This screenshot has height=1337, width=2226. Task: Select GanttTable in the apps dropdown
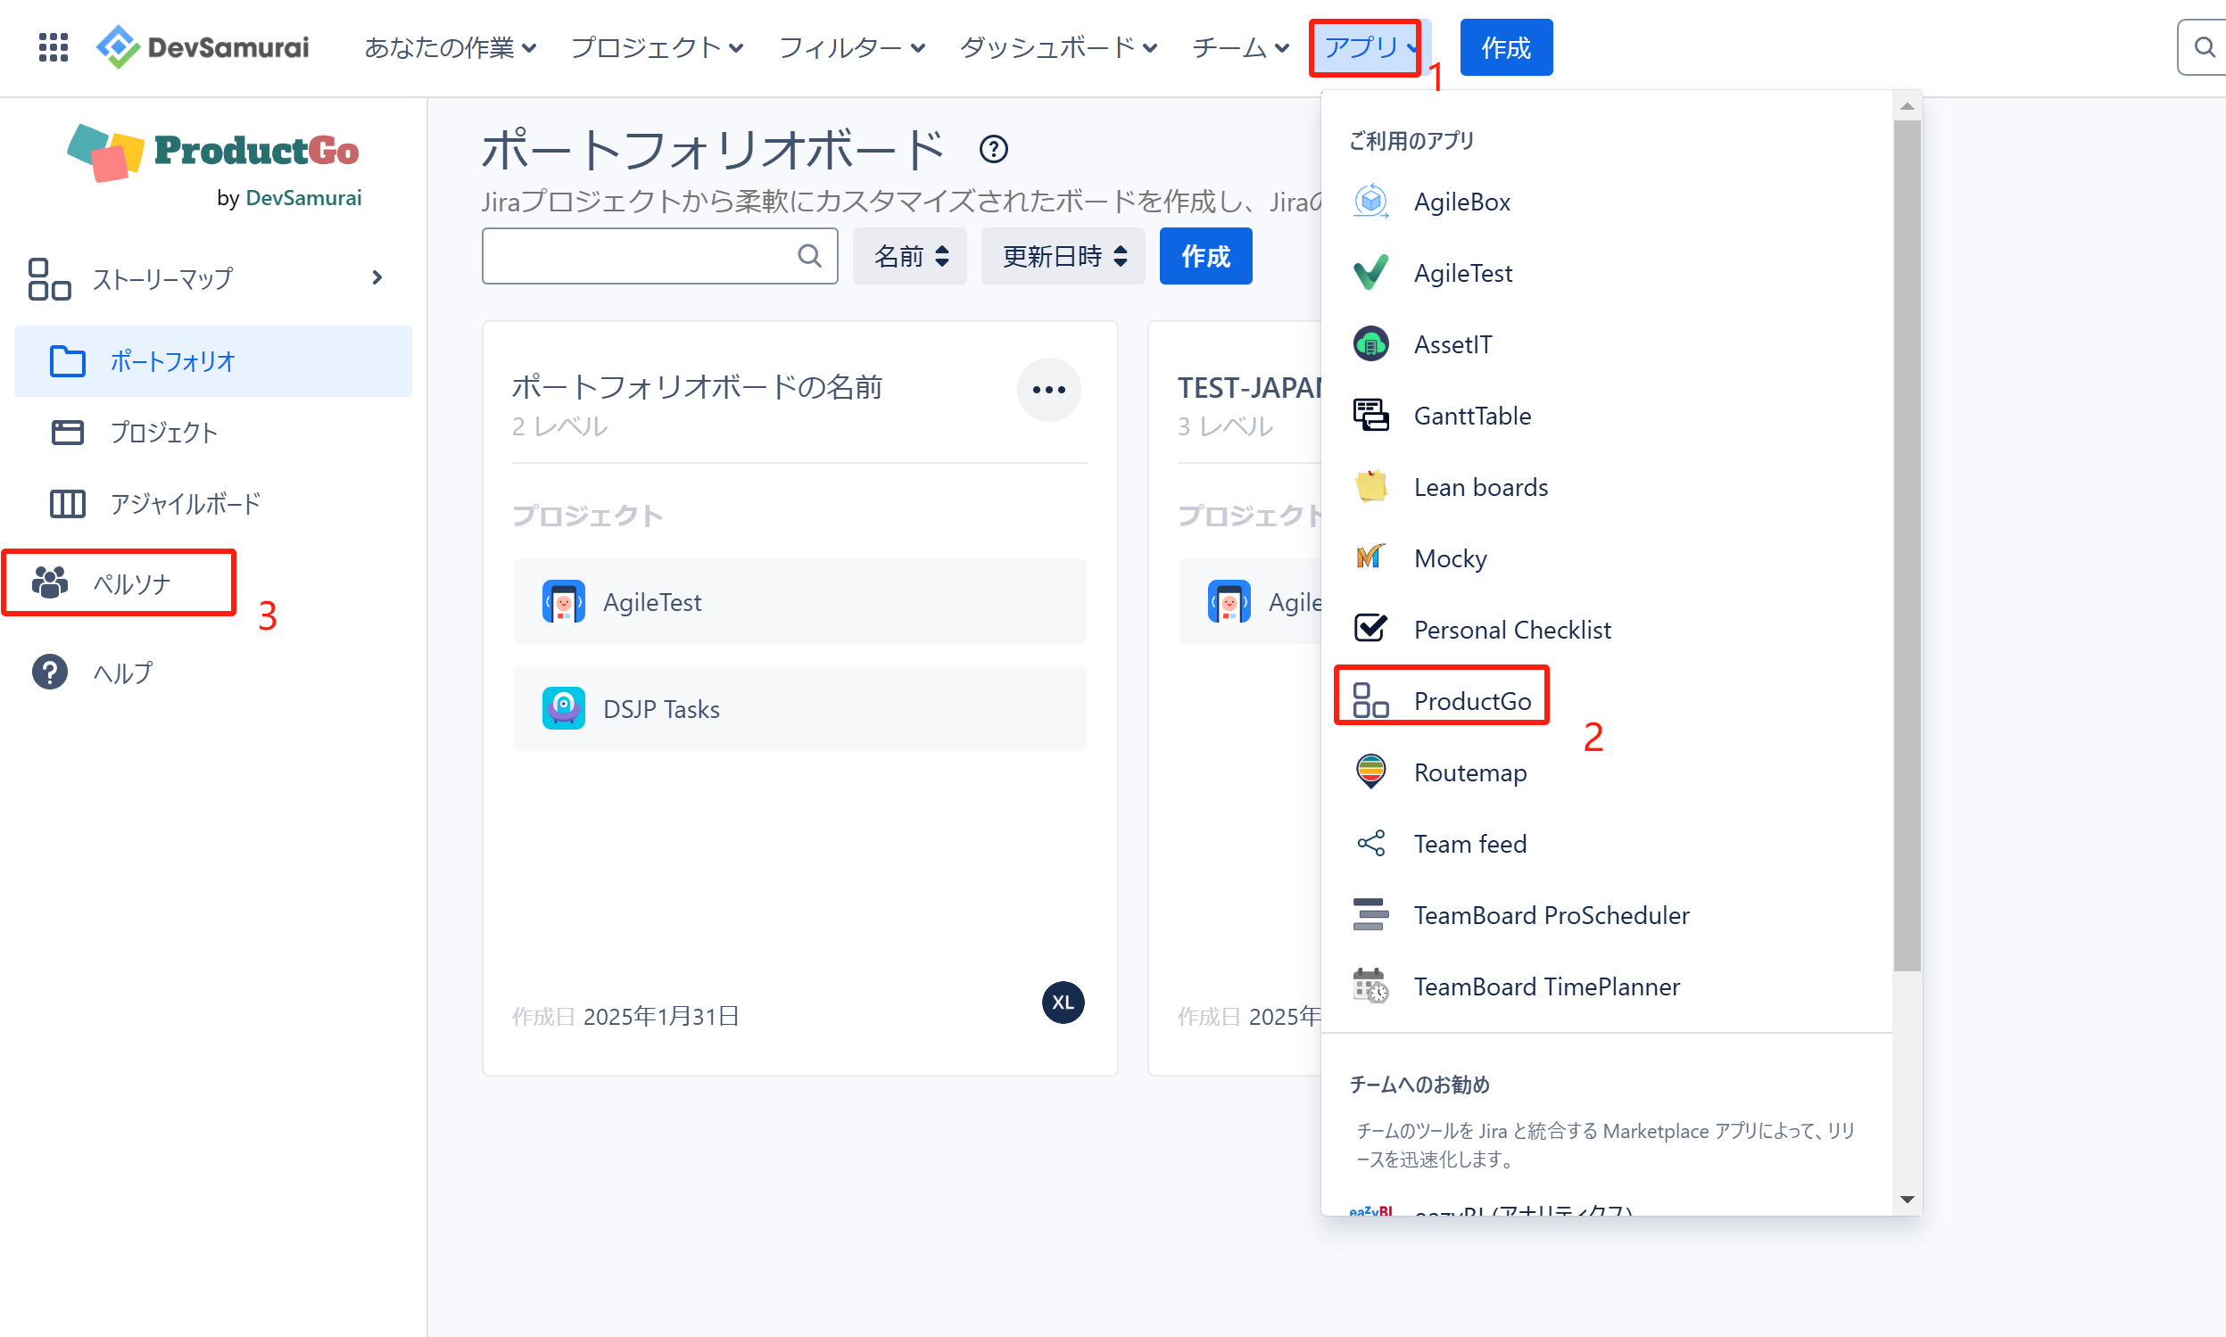[x=1471, y=416]
